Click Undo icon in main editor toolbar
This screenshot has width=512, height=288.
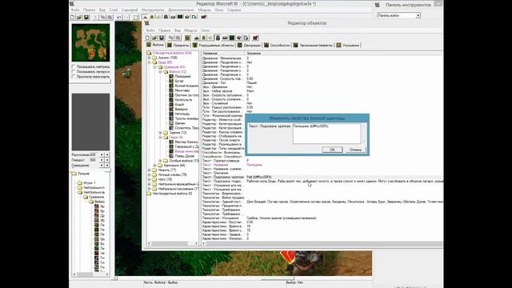click(x=119, y=17)
